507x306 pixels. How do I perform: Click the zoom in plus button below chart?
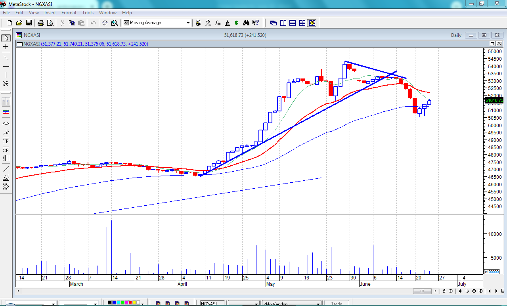pos(481,291)
